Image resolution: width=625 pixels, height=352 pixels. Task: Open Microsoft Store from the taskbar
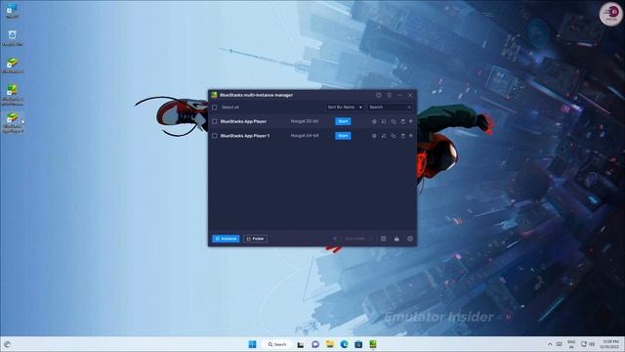(358, 344)
